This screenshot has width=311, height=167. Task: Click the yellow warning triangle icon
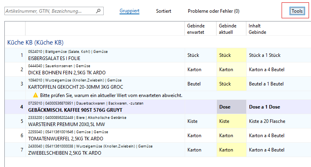35,95
